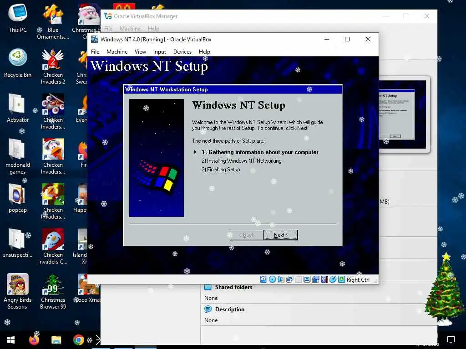Click the monitor-shaped display indicator in VM status bar
466x349 pixels.
307,279
